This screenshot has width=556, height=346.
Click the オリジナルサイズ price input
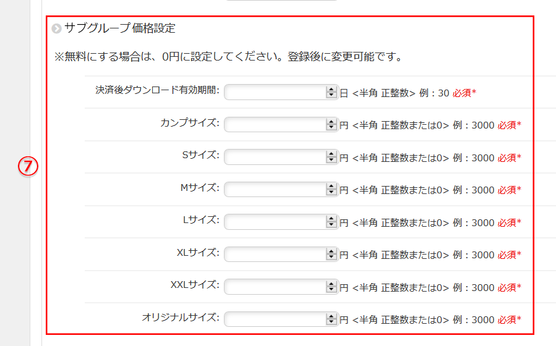[x=275, y=319]
